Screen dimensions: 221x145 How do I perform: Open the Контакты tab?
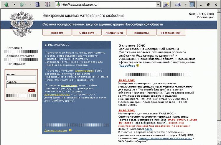pos(141,33)
